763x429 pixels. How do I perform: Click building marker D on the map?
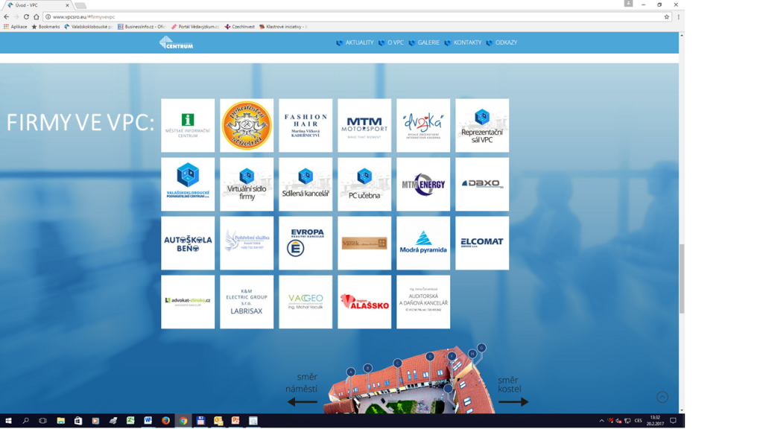(x=430, y=357)
